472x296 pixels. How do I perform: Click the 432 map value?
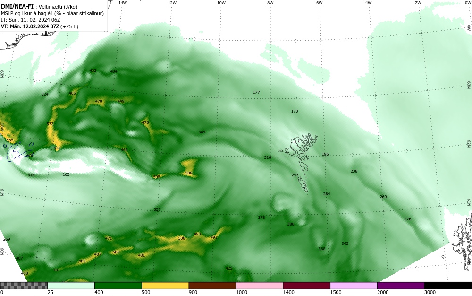93,70
